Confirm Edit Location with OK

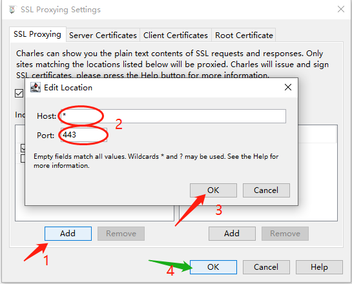coord(213,190)
